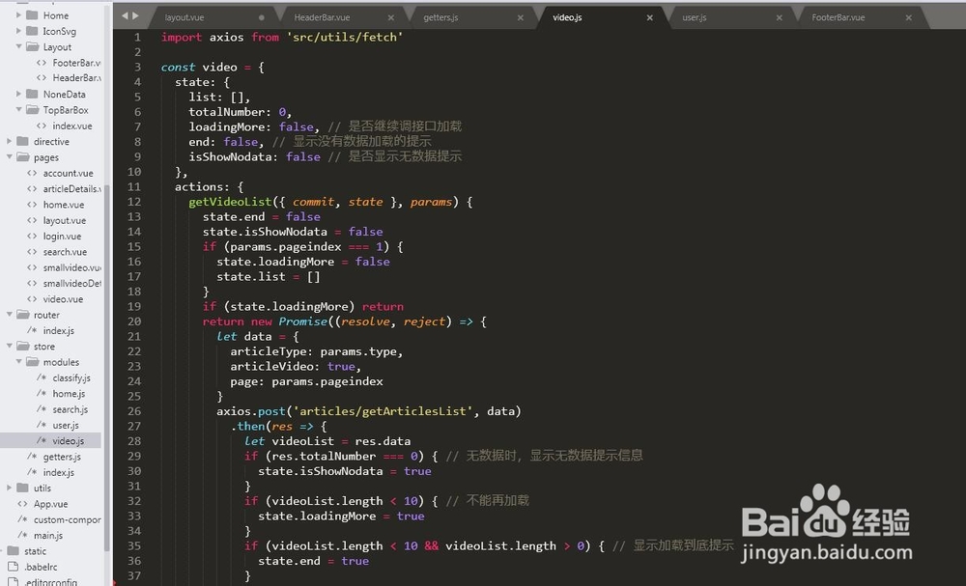Open user.js module in sidebar
Viewport: 966px width, 586px height.
click(x=66, y=426)
